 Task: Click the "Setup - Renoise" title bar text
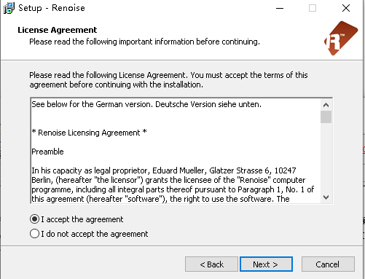point(52,8)
